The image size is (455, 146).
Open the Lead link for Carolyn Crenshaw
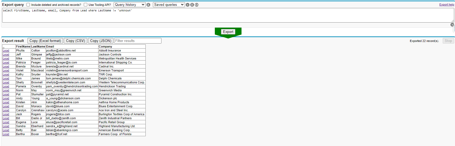click(x=6, y=110)
